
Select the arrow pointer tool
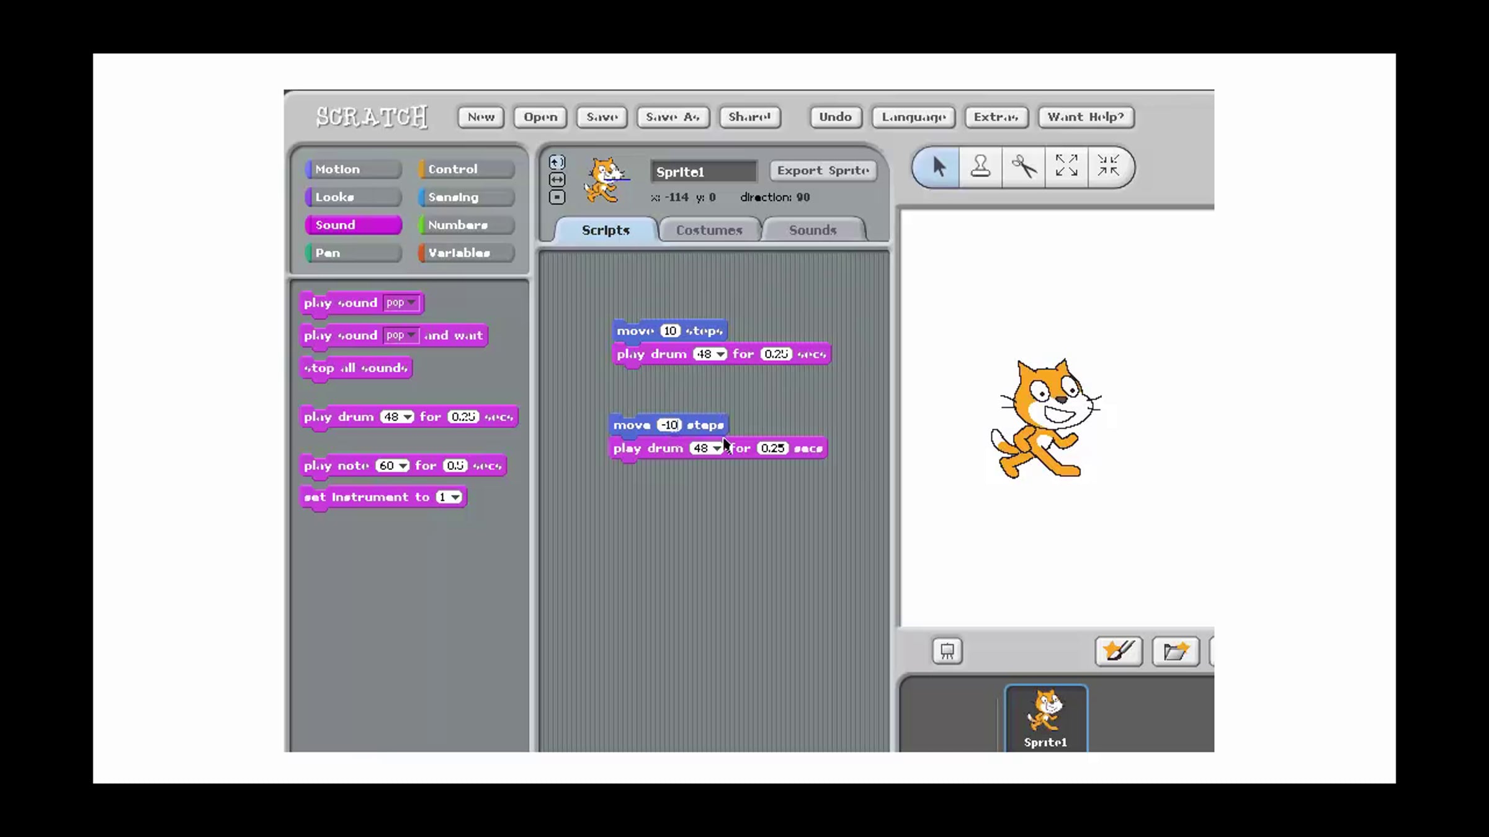click(937, 167)
